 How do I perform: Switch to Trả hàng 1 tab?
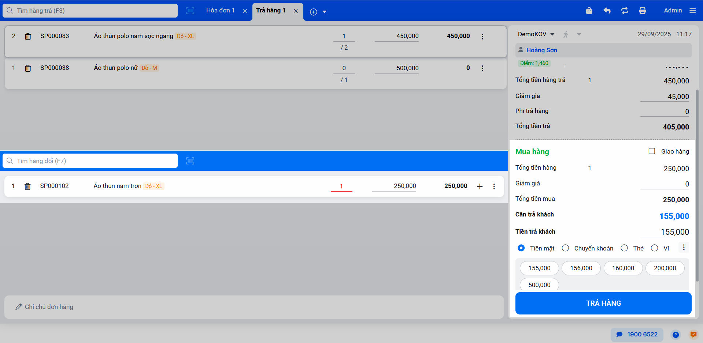pos(271,10)
